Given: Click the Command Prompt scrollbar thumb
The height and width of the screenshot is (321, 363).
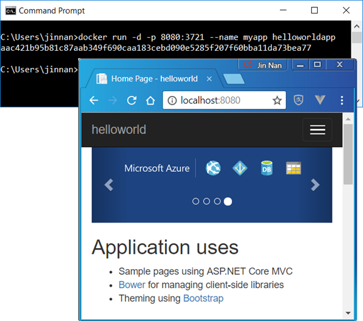Looking at the screenshot, I should click(357, 37).
